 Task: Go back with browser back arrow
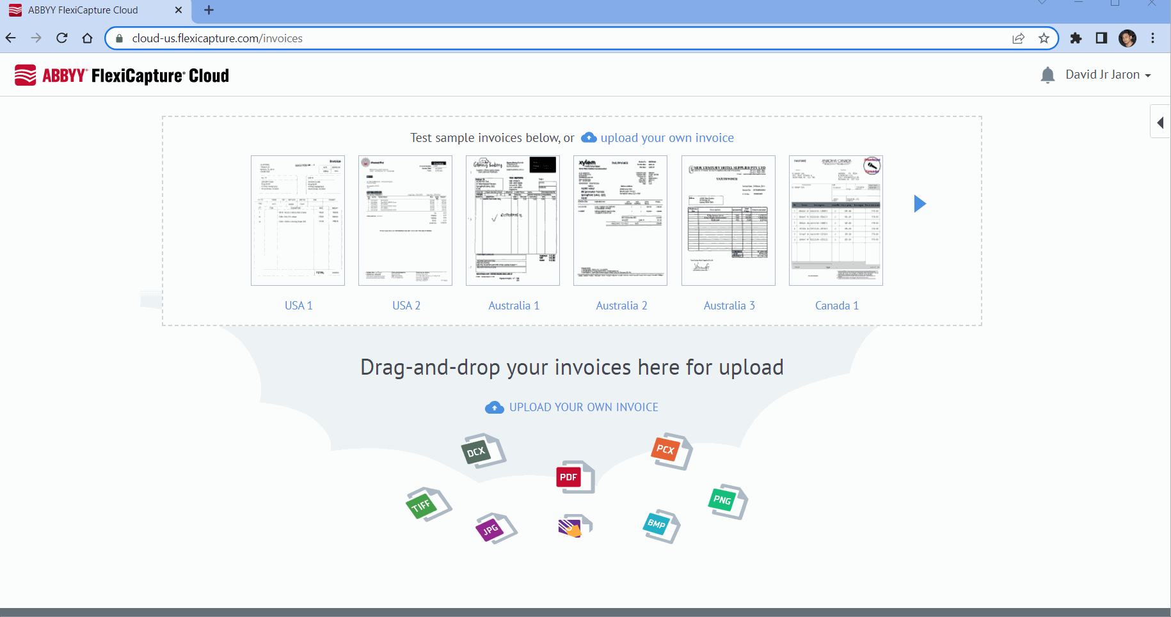(x=11, y=38)
